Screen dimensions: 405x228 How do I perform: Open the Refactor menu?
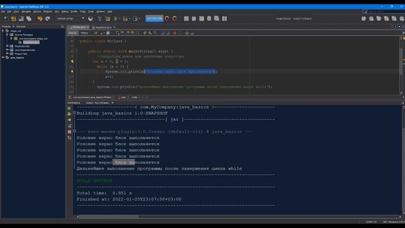pyautogui.click(x=48, y=11)
